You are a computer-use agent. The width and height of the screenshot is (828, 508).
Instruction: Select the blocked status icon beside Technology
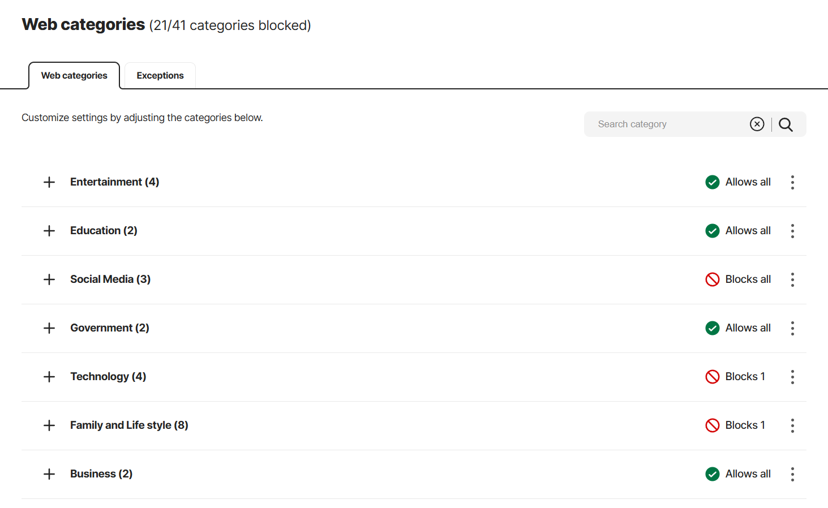click(x=712, y=376)
